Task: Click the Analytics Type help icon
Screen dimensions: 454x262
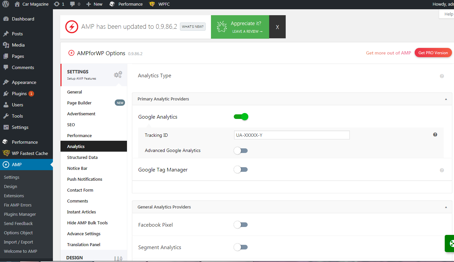Action: [442, 76]
